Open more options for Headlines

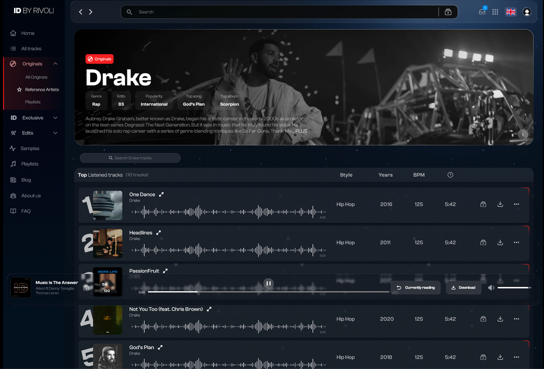pyautogui.click(x=516, y=243)
